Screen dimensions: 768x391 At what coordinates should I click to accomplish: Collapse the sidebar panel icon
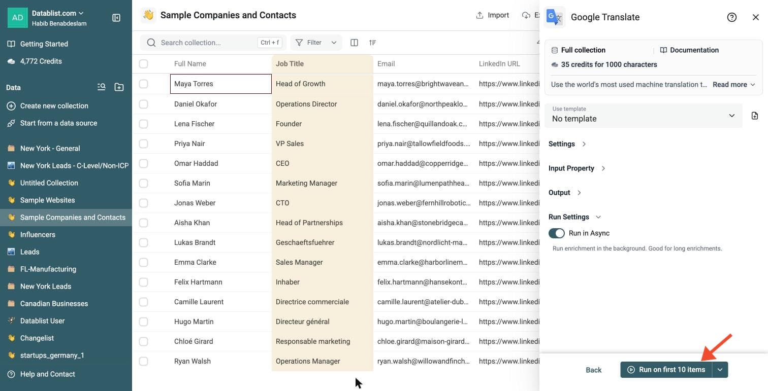point(116,18)
